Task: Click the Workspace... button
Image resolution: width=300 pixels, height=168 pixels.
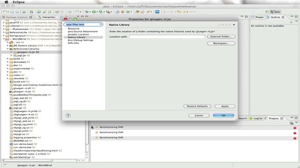Action: (x=221, y=43)
